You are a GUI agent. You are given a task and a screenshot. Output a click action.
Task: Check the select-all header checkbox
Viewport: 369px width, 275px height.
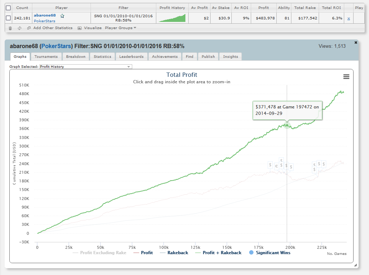[x=9, y=8]
